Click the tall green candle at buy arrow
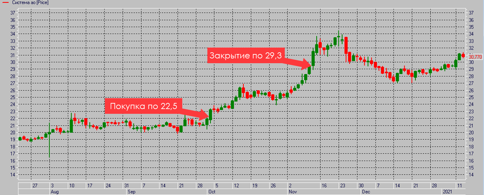Image resolution: width=484 pixels, height=195 pixels. coord(211,115)
